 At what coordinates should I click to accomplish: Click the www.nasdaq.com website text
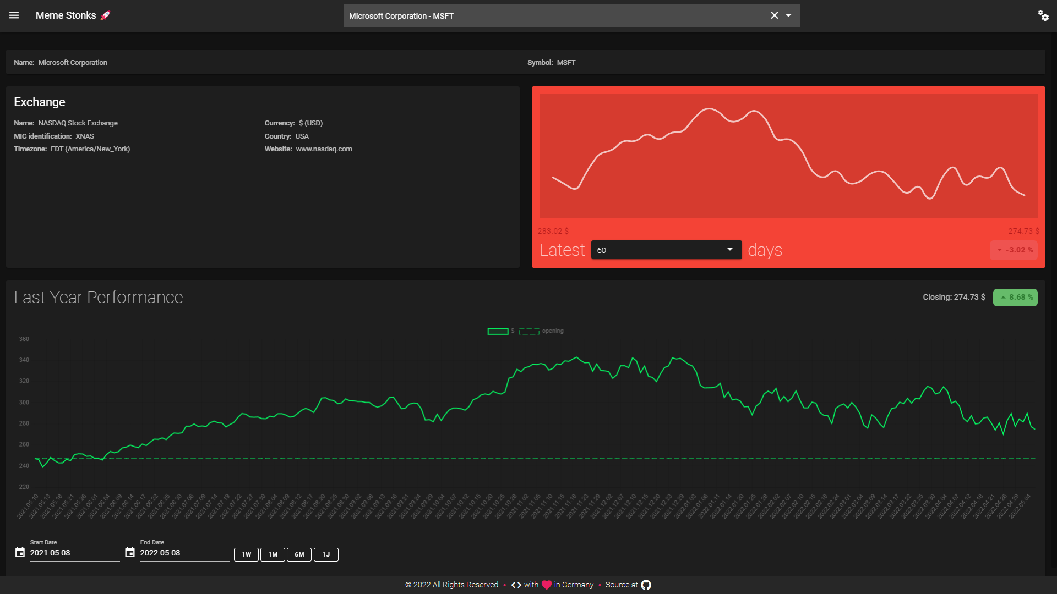tap(324, 149)
